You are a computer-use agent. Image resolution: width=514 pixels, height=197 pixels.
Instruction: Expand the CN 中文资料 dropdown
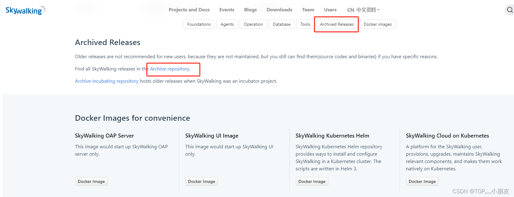click(363, 10)
